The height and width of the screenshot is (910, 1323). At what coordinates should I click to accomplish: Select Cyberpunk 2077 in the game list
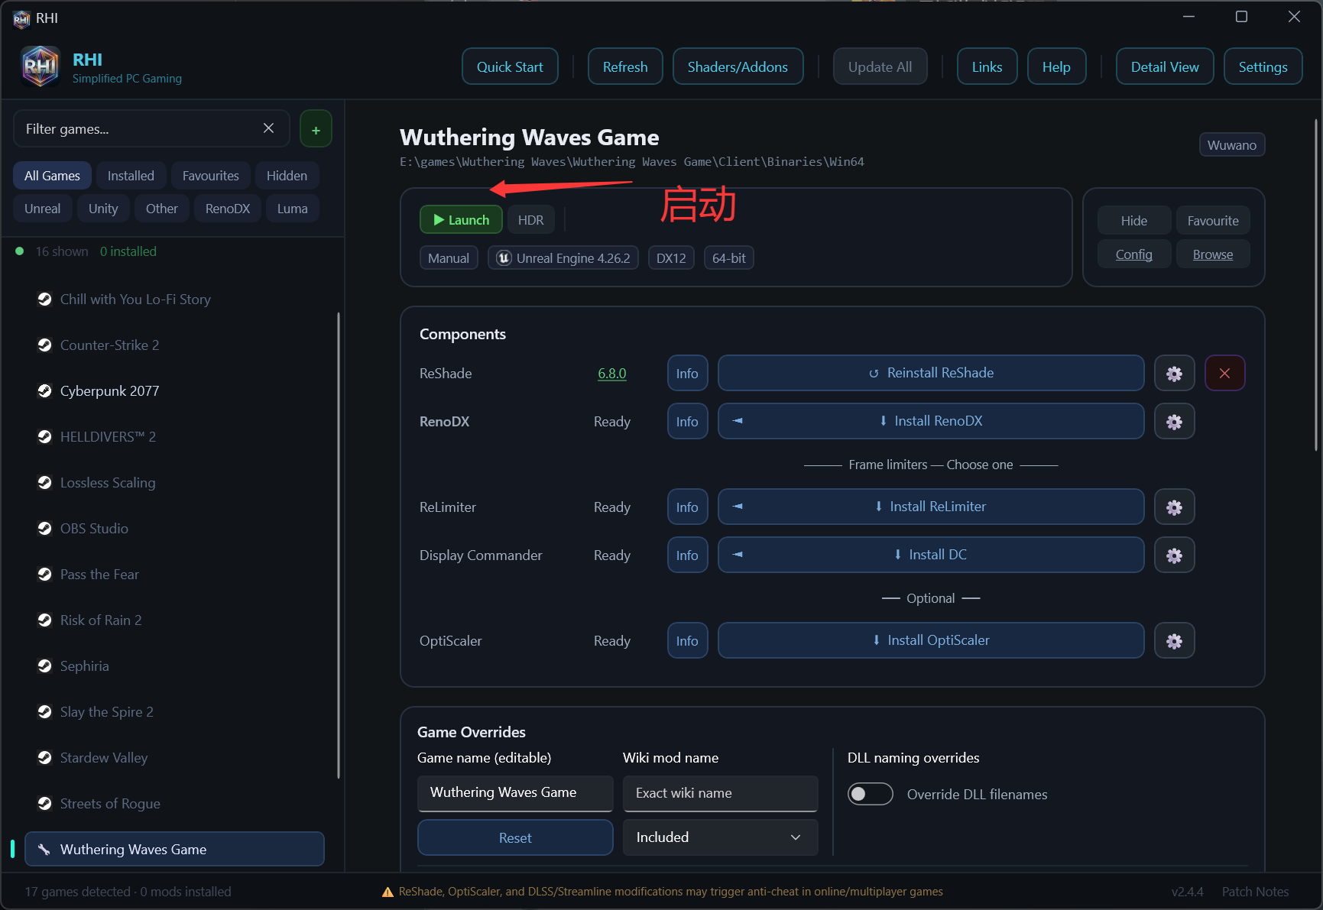tap(174, 391)
